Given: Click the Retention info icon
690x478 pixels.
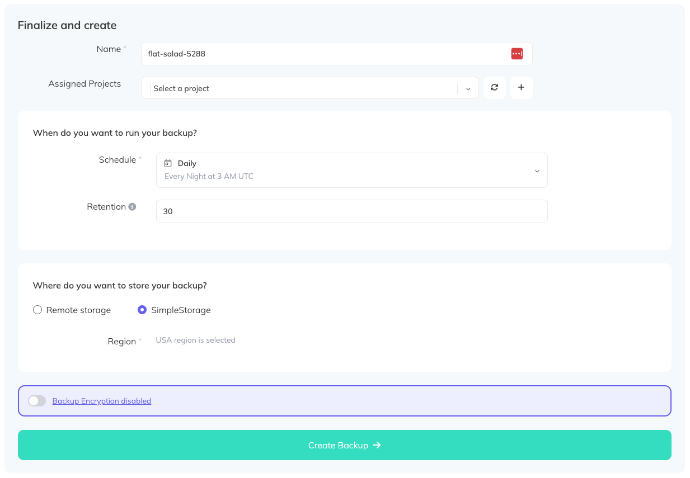Looking at the screenshot, I should 133,207.
